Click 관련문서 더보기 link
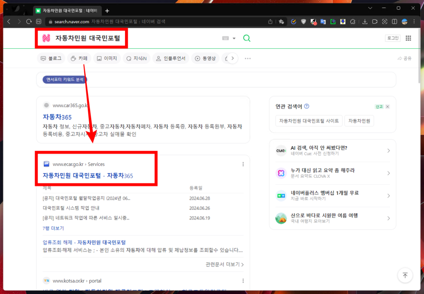Viewport: 424px width, 294px height. pos(225,264)
